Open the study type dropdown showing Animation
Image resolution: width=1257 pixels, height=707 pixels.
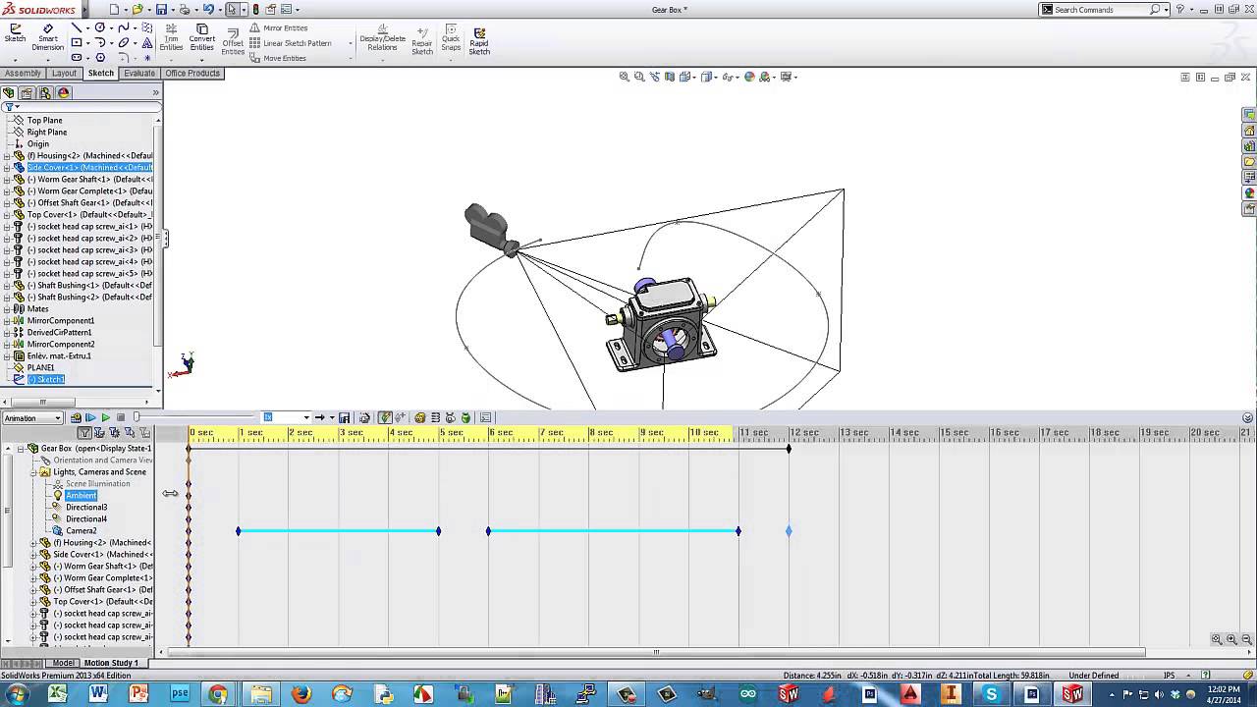pyautogui.click(x=32, y=418)
